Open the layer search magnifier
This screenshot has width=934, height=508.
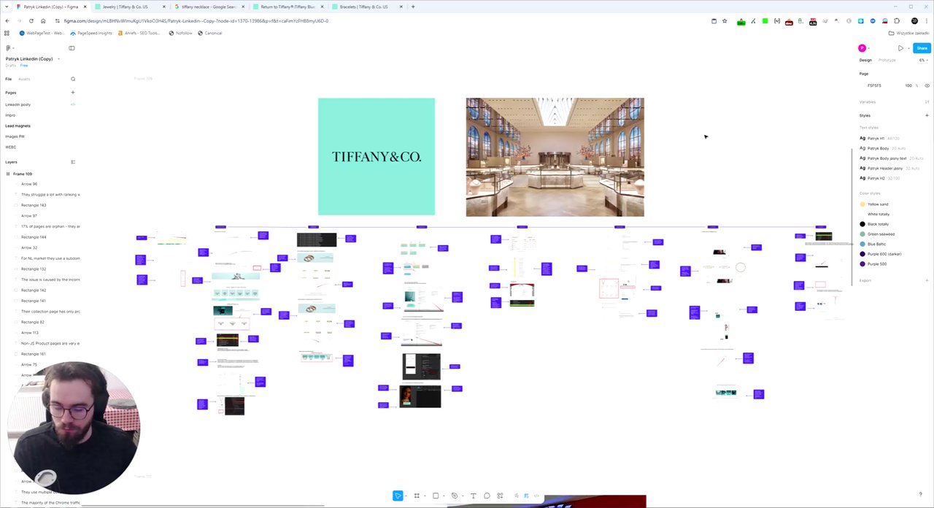(x=73, y=79)
